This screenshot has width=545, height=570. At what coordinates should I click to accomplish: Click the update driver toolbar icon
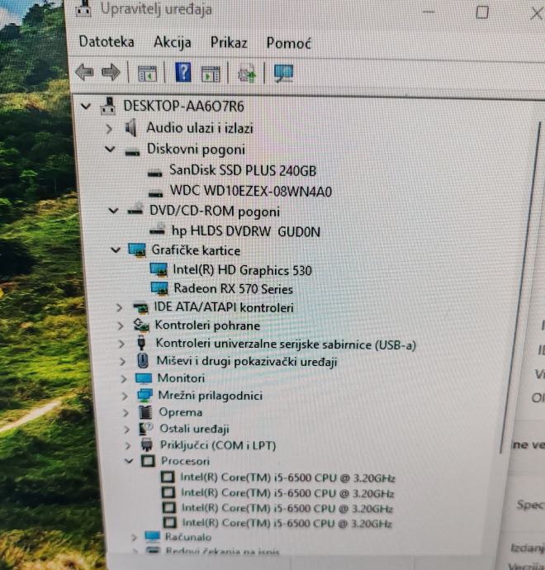[247, 73]
